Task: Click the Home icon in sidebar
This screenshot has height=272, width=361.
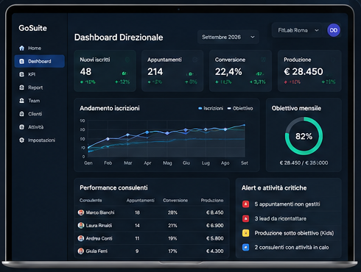Action: [21, 48]
